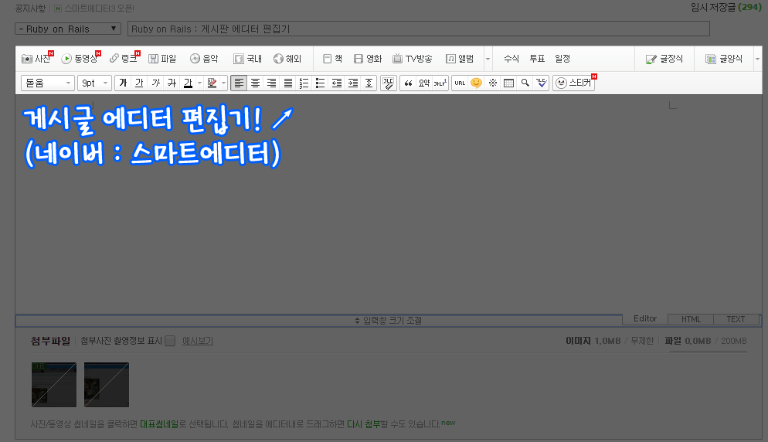768x442 pixels.
Task: Toggle bold text formatting
Action: pos(123,83)
